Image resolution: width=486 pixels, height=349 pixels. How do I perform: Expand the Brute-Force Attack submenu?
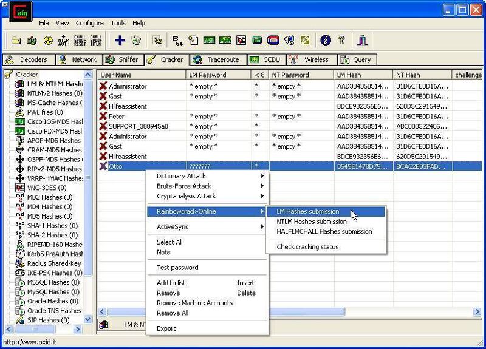[207, 186]
